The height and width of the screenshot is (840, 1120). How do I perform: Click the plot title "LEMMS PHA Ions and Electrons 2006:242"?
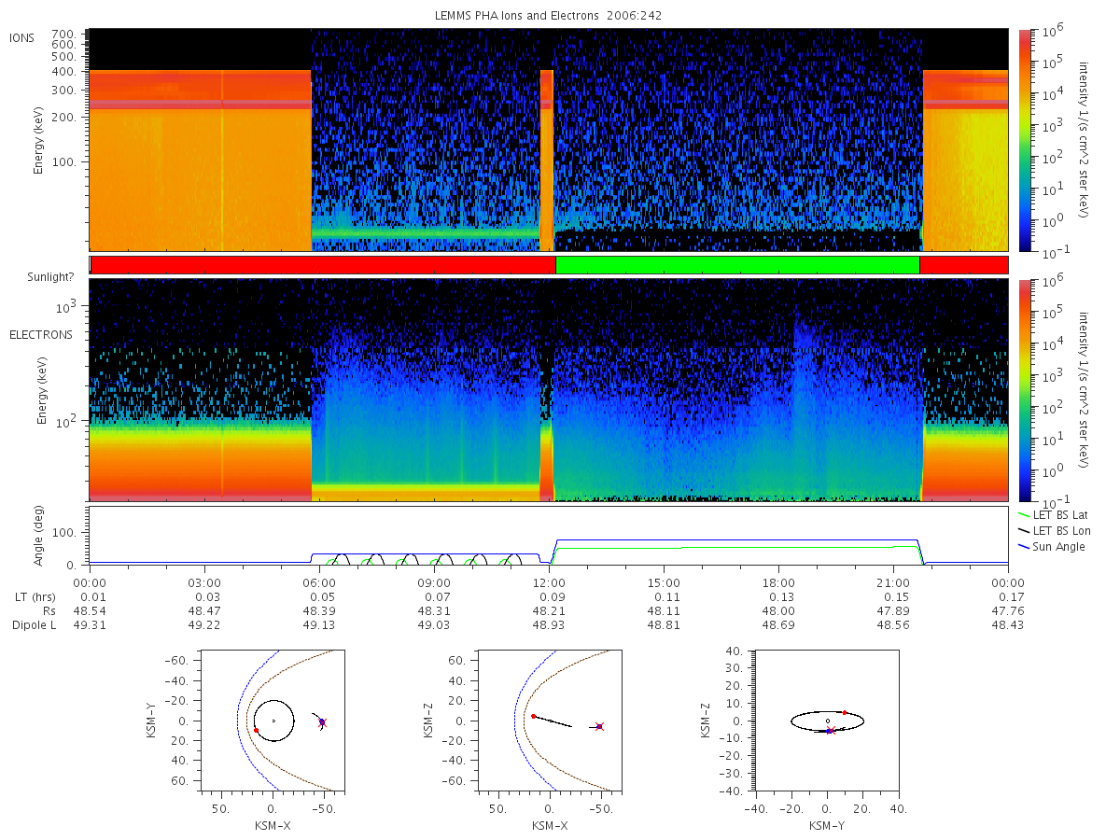click(x=549, y=16)
